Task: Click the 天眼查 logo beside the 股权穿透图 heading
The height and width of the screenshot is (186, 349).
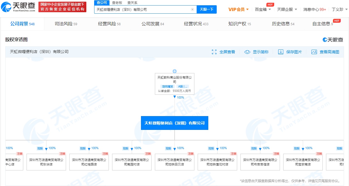Action: coord(333,40)
